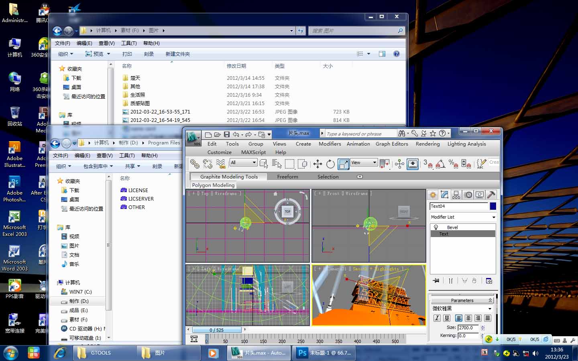Image resolution: width=578 pixels, height=361 pixels.
Task: Open the Graph Editors menu
Action: pyautogui.click(x=392, y=144)
